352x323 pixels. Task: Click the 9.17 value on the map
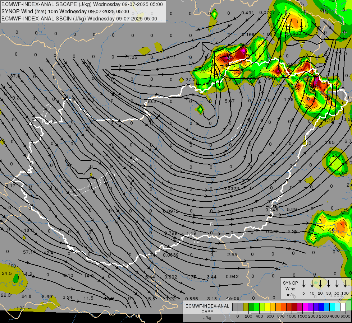pos(10,186)
